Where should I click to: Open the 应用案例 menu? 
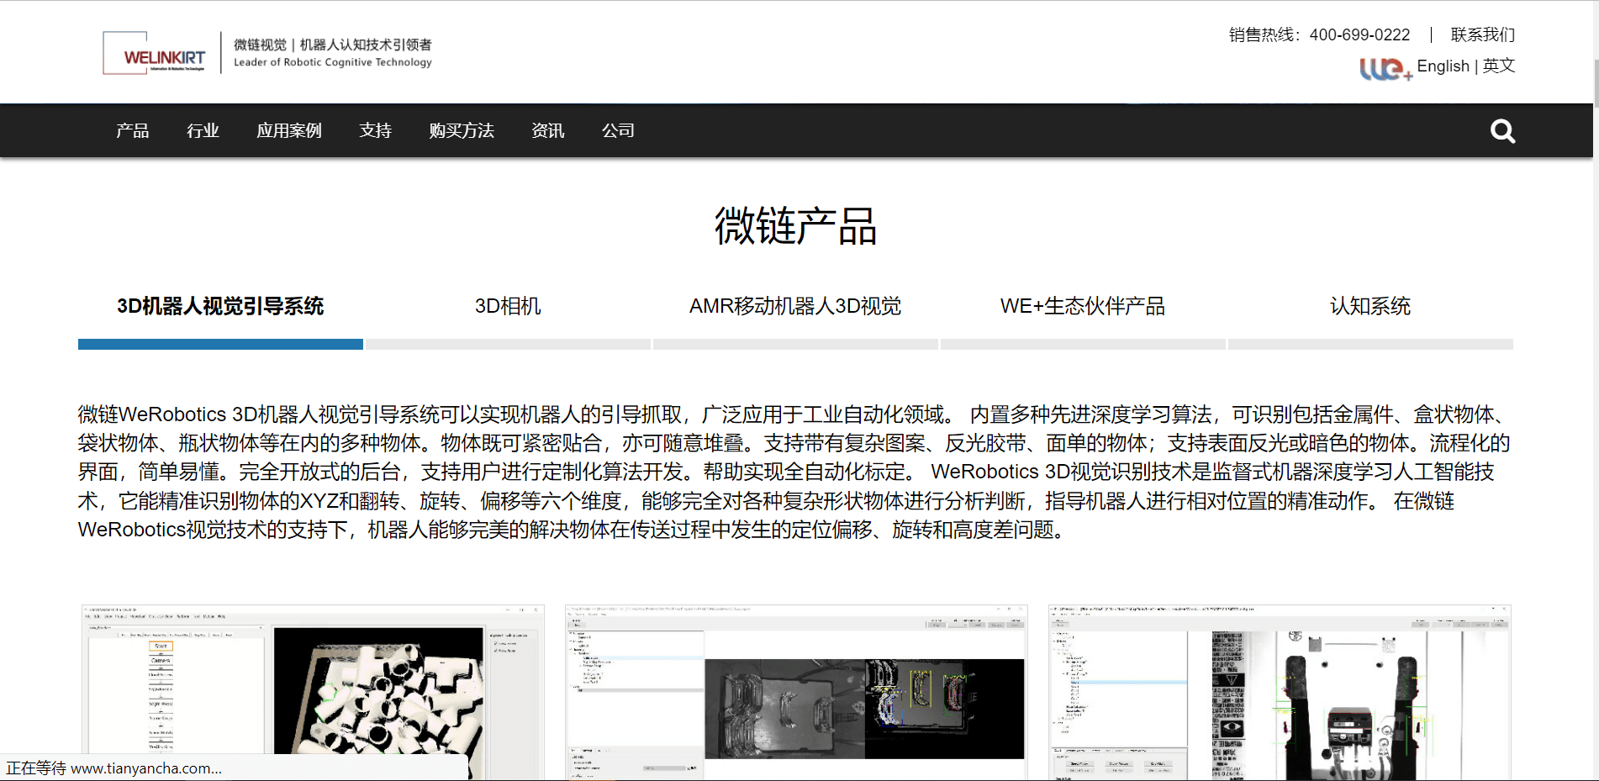point(289,130)
